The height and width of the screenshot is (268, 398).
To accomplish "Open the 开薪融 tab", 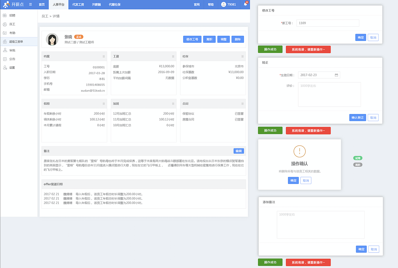I will click(x=96, y=5).
